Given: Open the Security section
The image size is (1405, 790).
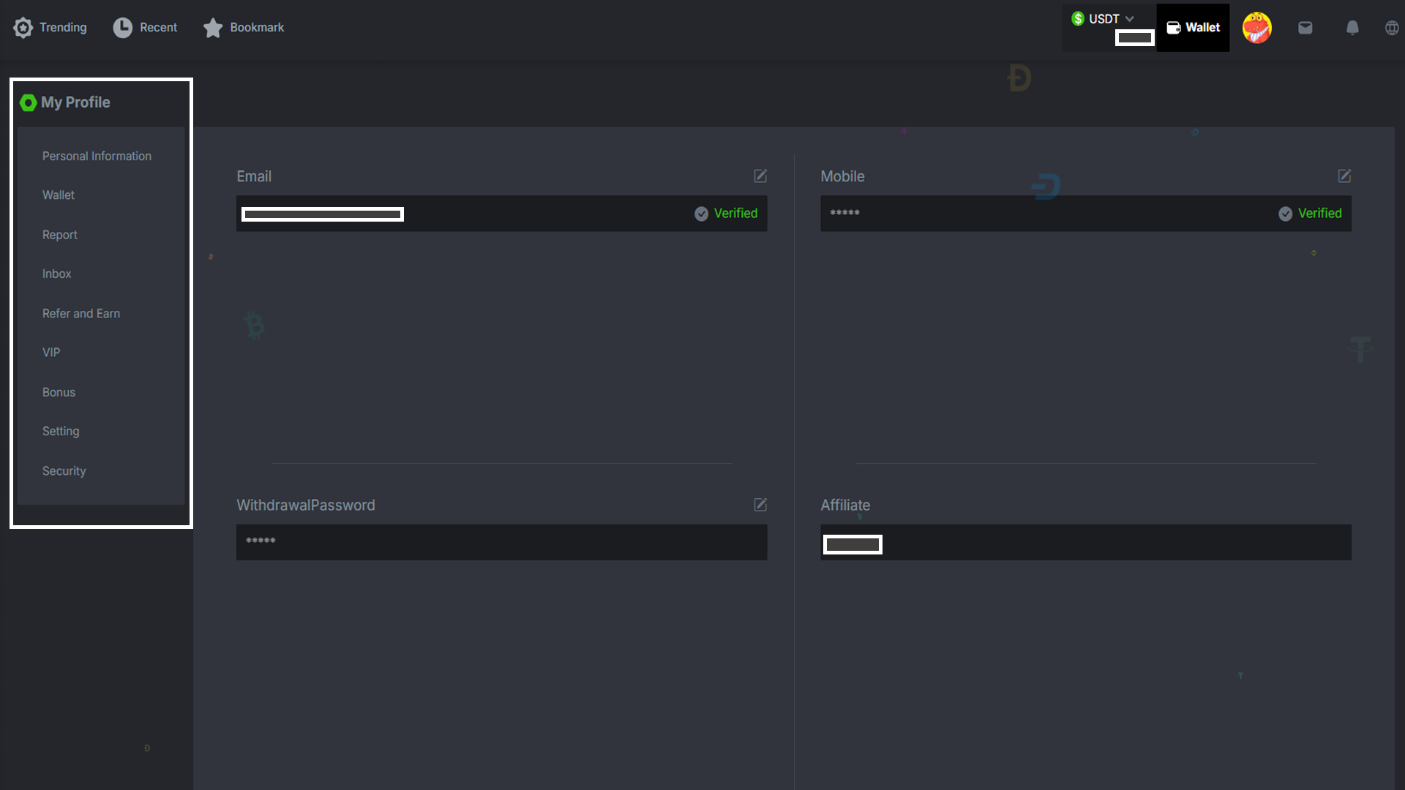Looking at the screenshot, I should pos(64,471).
